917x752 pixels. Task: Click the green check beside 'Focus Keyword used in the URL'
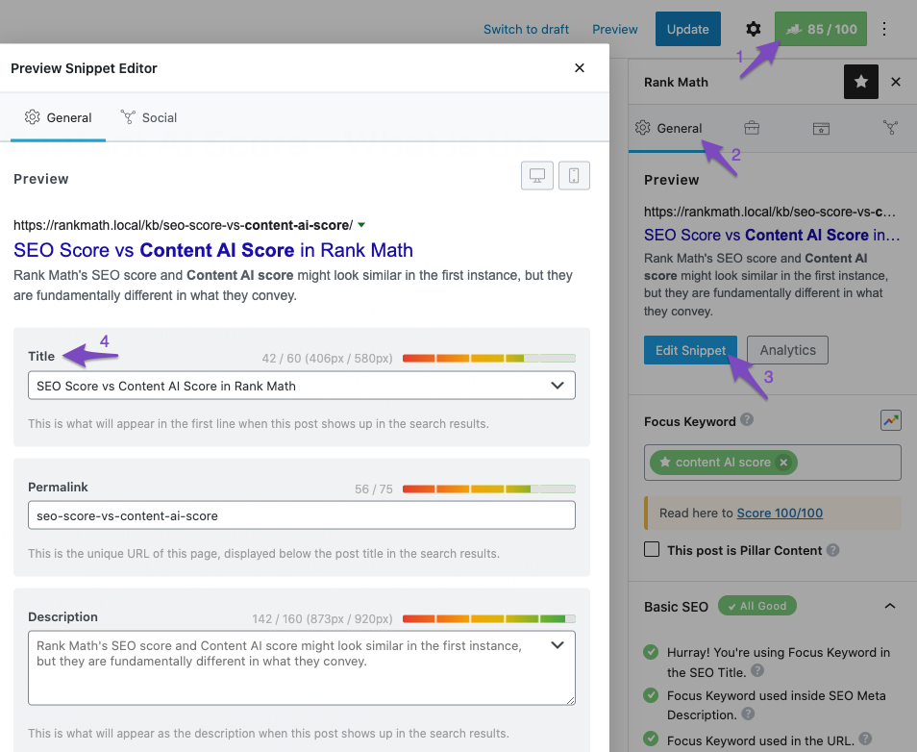pyautogui.click(x=651, y=739)
